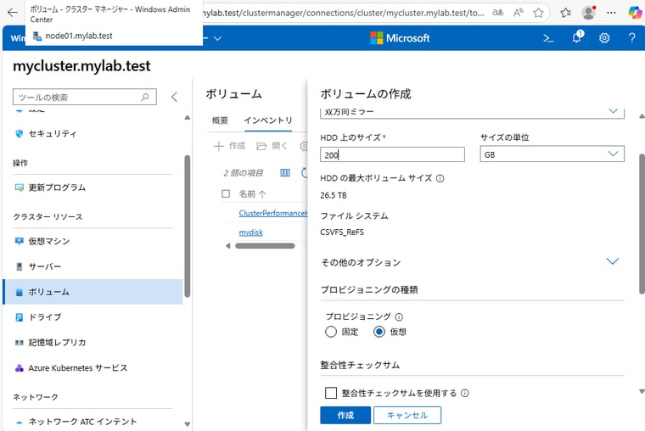Open Azure Kubernetes サービス in sidebar
The height and width of the screenshot is (431, 645).
click(77, 367)
